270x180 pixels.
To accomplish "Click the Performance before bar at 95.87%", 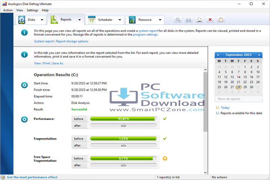I will [x=123, y=119].
